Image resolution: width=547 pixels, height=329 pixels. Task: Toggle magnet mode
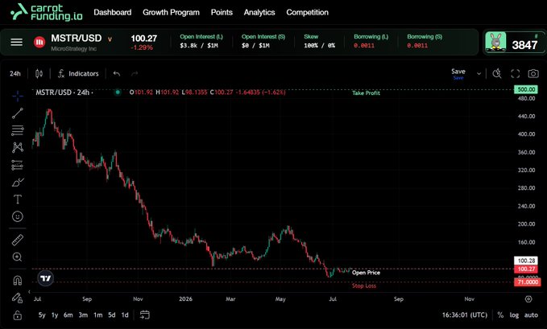18,280
